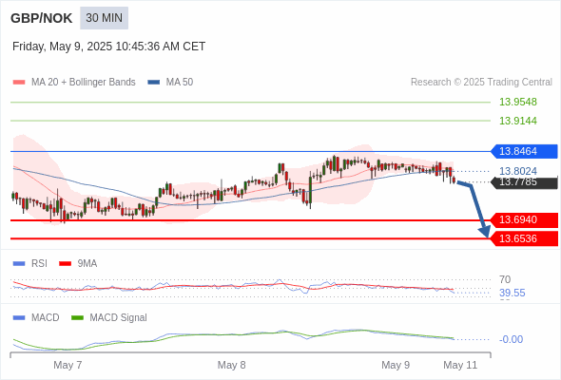
Task: Click the blue 13.8464 pivot price tag
Action: (524, 151)
